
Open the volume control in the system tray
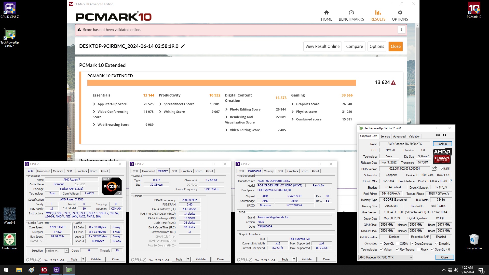pos(456,270)
